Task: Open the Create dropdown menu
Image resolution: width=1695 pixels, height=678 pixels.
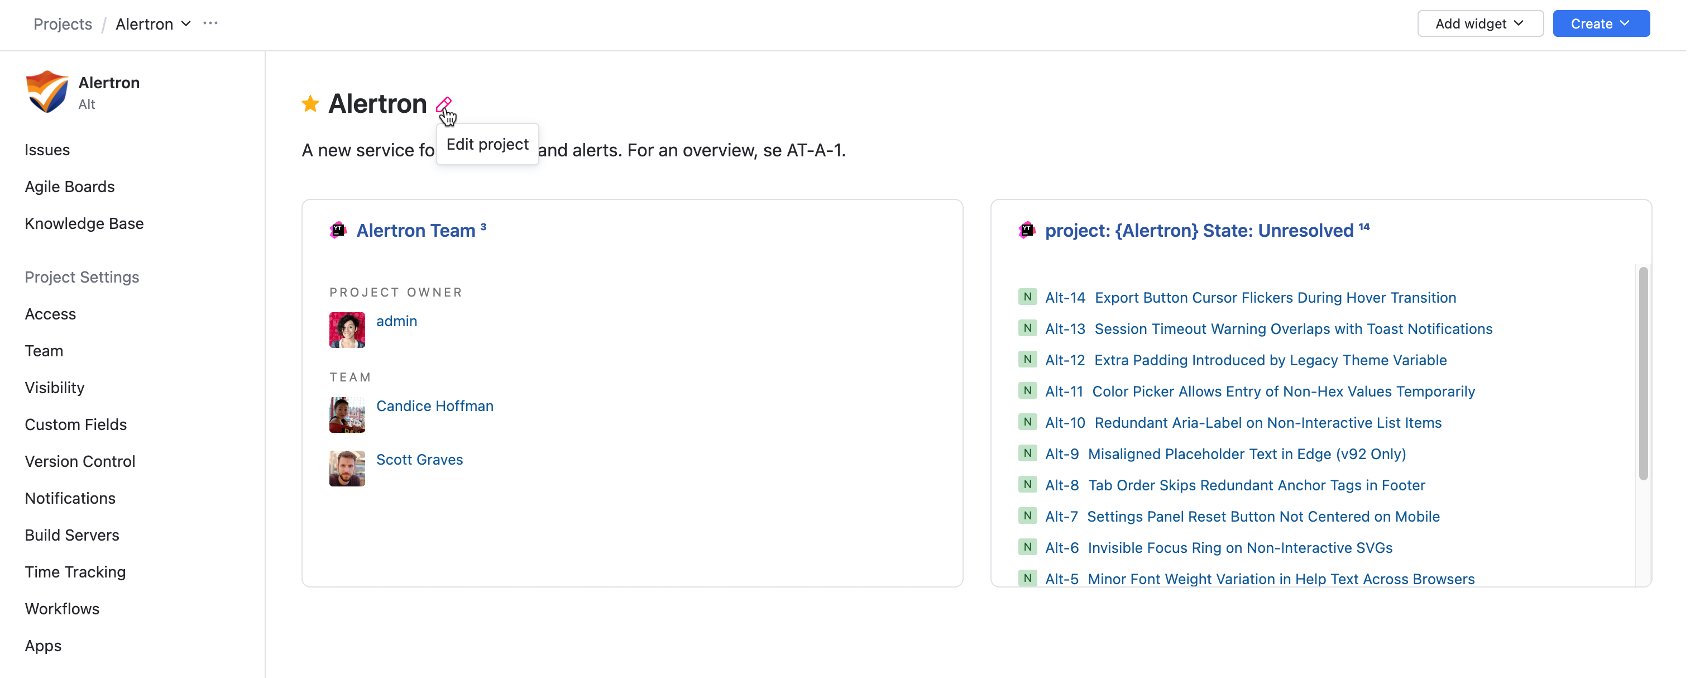Action: (x=1601, y=23)
